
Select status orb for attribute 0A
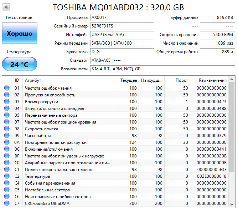7,142
